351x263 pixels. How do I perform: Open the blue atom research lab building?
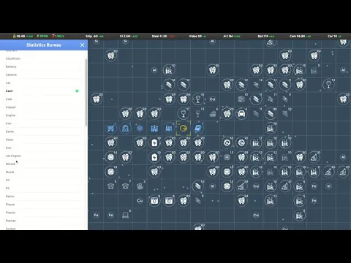[140, 128]
